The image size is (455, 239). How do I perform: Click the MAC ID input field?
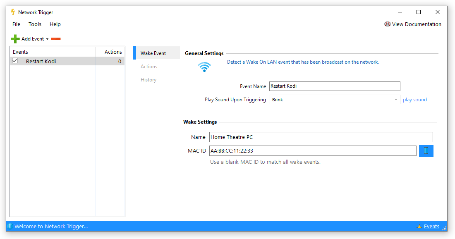tap(312, 151)
